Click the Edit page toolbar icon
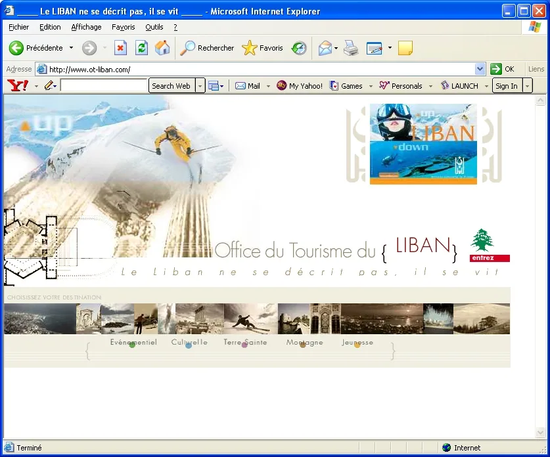Viewport: 550px width, 457px height. pos(375,48)
